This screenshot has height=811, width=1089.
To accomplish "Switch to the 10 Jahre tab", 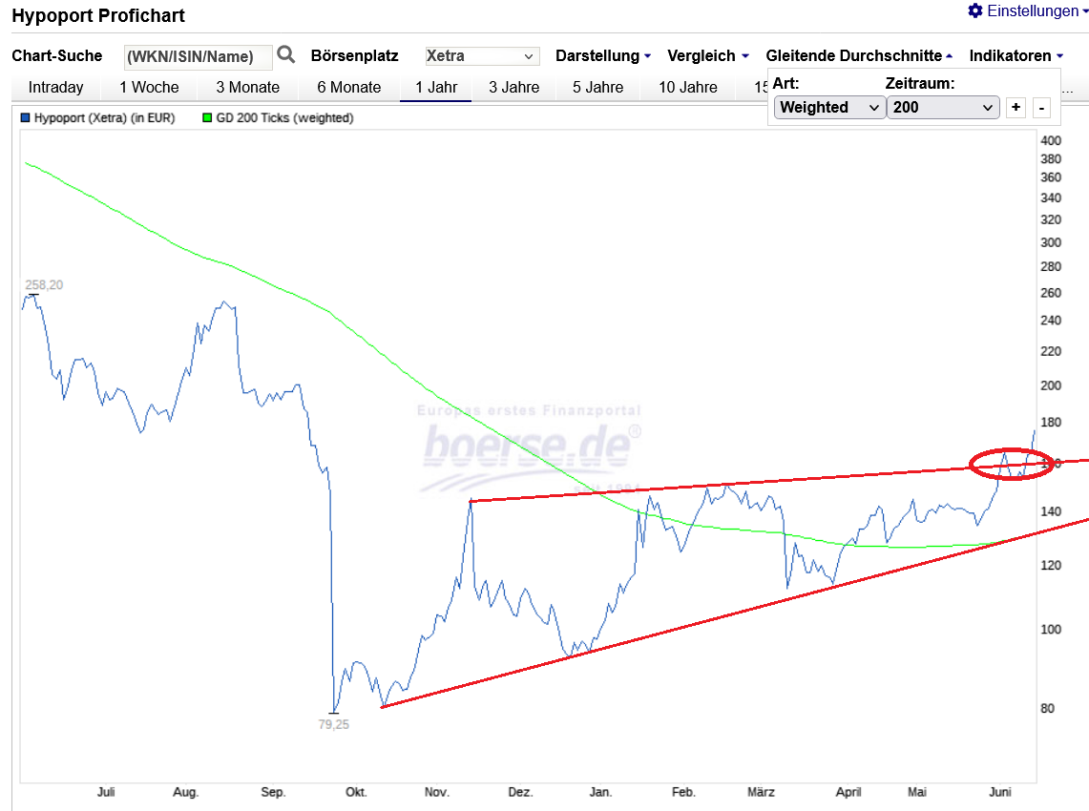I will (x=687, y=88).
